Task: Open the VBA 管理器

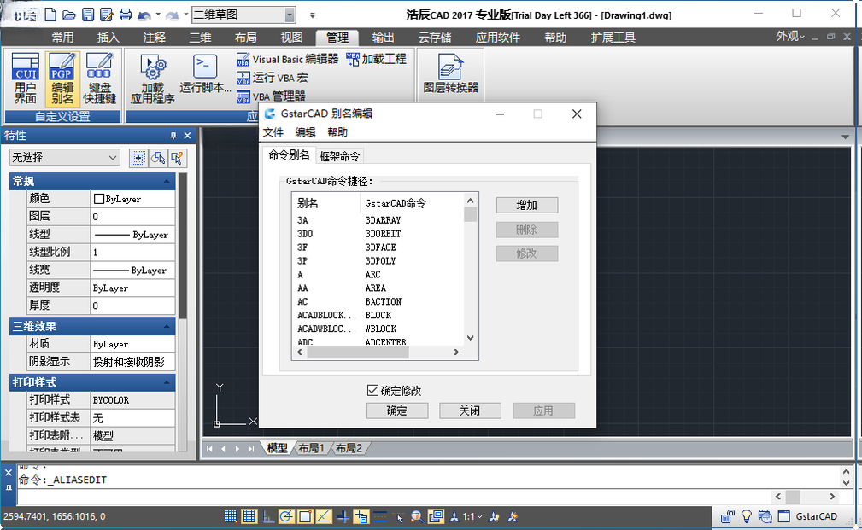Action: [271, 96]
